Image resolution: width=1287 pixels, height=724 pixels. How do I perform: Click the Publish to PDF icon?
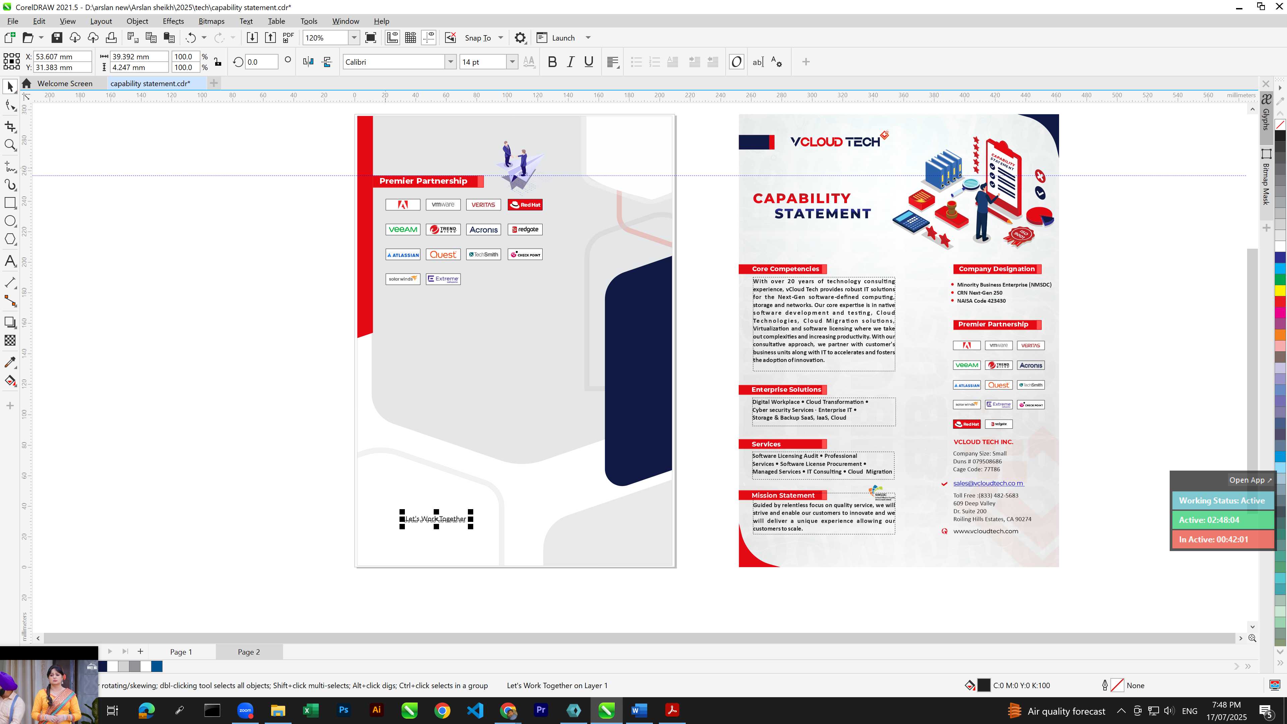[288, 38]
